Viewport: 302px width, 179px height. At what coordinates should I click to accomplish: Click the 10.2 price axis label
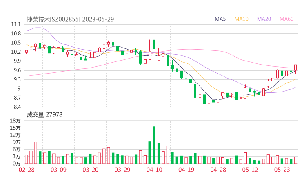tap(16, 52)
